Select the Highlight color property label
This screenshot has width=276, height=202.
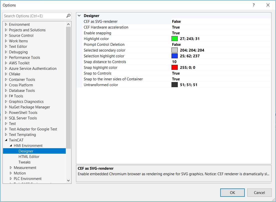pos(96,39)
